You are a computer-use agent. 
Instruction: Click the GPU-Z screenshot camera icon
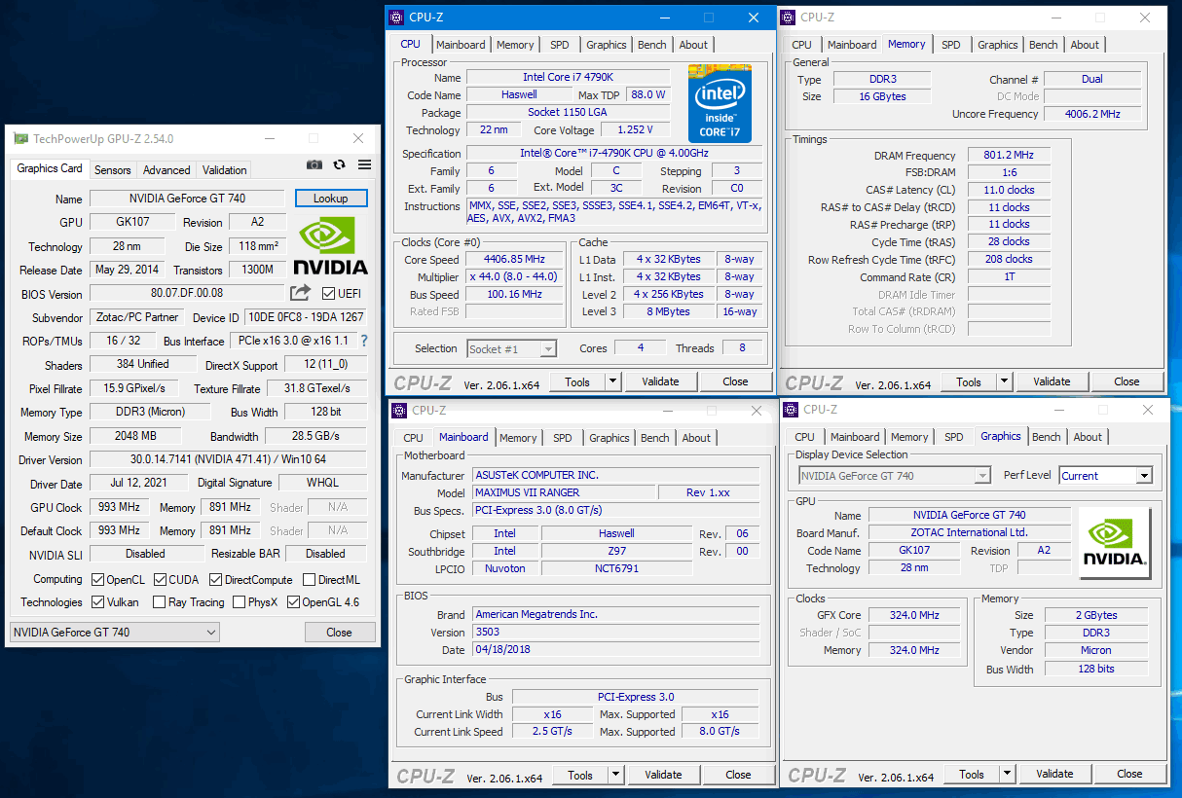pos(314,165)
